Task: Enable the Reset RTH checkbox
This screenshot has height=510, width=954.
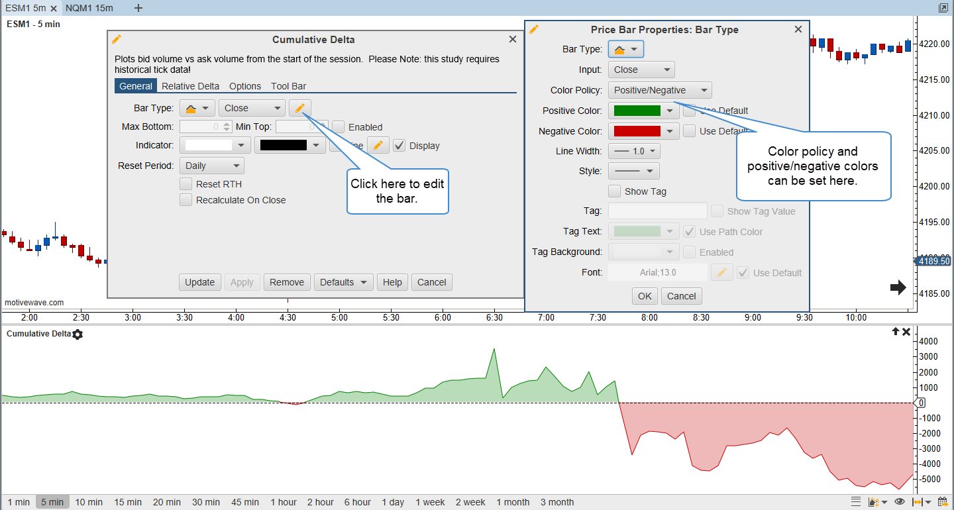Action: coord(186,184)
